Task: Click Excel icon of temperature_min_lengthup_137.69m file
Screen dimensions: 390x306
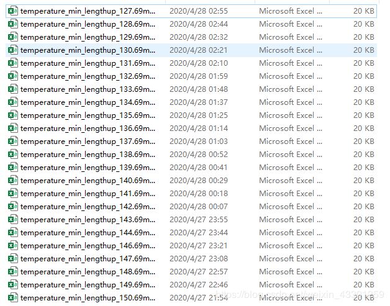Action: pyautogui.click(x=12, y=142)
